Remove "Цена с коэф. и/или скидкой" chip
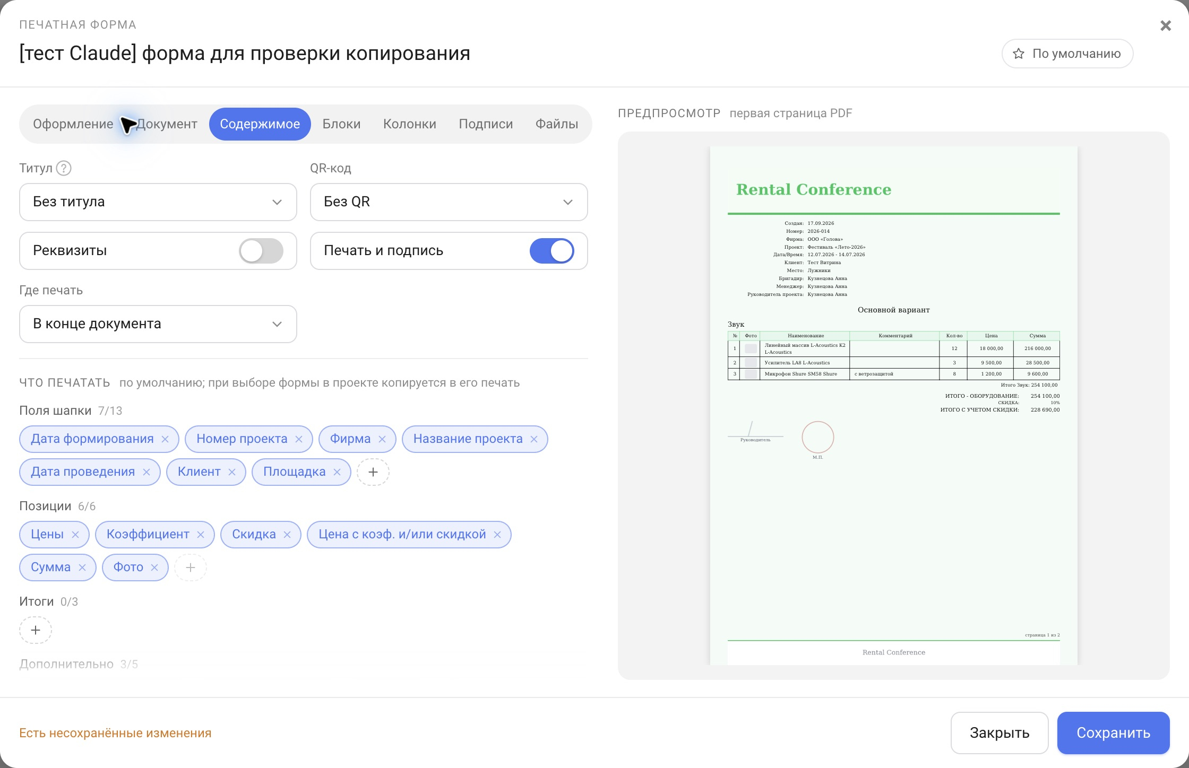Image resolution: width=1189 pixels, height=768 pixels. click(x=497, y=535)
